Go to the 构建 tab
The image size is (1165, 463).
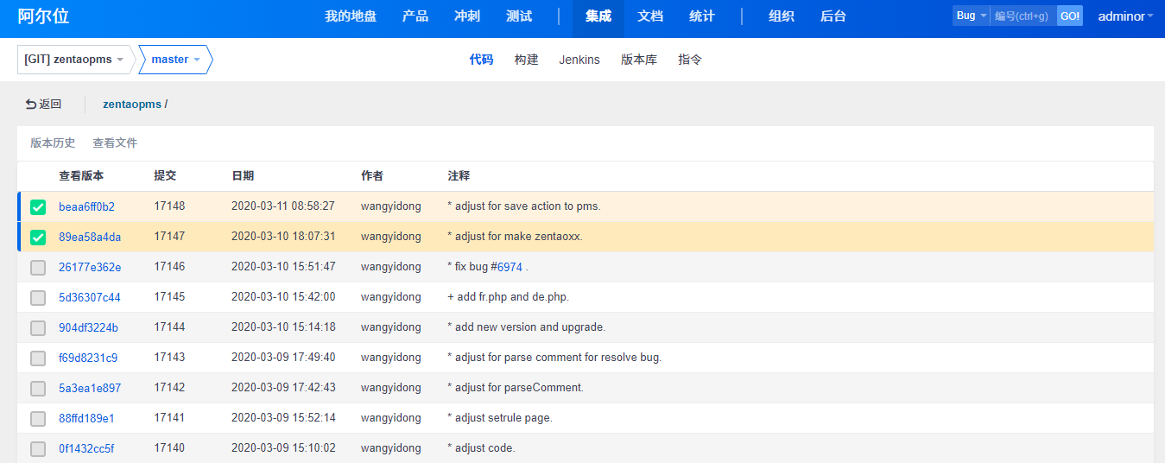(526, 60)
